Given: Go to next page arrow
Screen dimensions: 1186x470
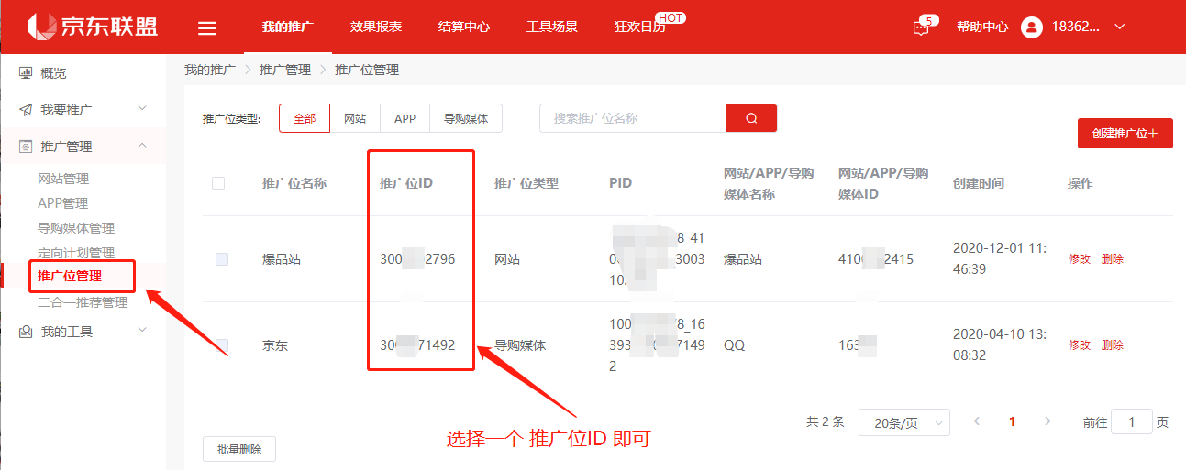Looking at the screenshot, I should pos(1047,421).
